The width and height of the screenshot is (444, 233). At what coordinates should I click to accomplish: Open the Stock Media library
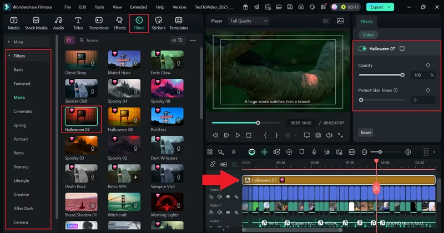click(x=36, y=23)
